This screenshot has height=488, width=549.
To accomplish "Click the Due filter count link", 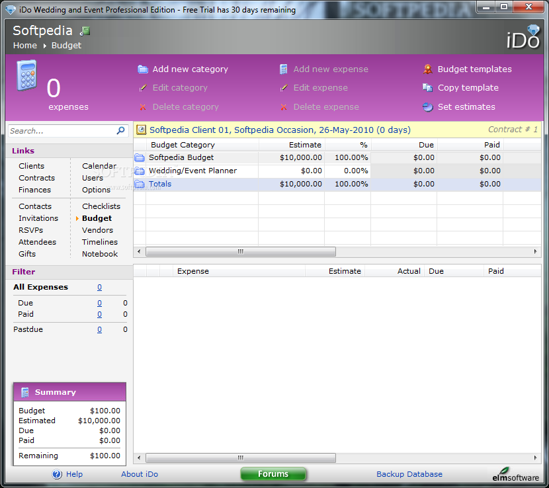I will [x=99, y=303].
